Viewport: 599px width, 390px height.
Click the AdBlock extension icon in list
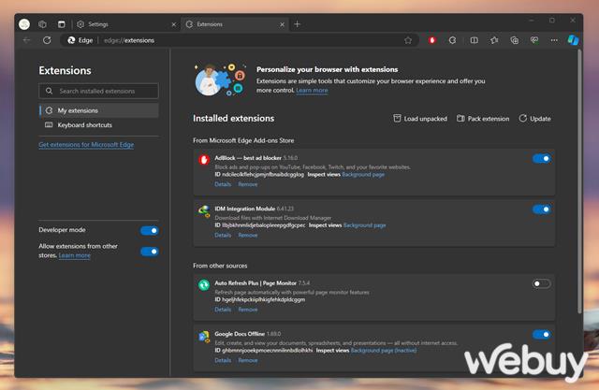(204, 159)
